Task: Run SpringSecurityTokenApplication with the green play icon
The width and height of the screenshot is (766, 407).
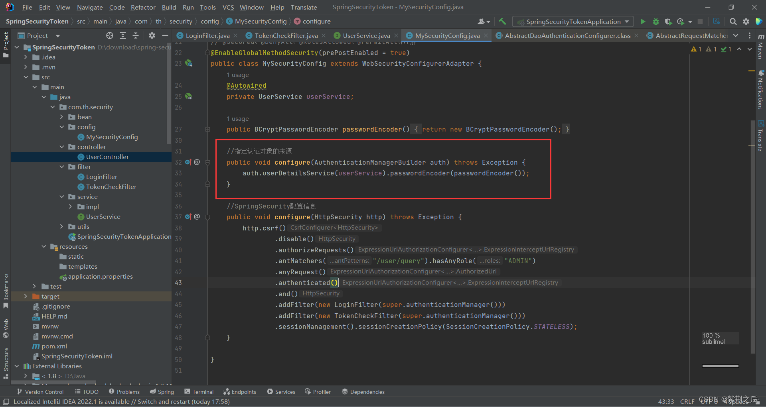Action: coord(643,22)
